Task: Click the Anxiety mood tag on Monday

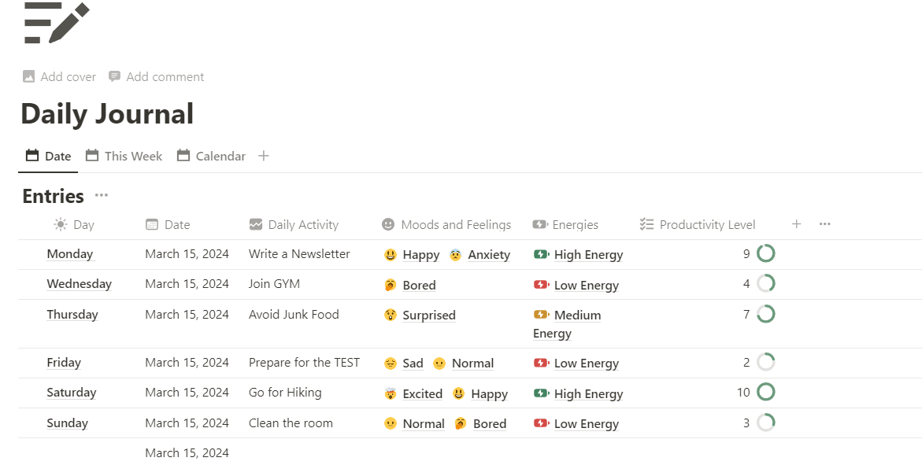Action: pos(488,255)
